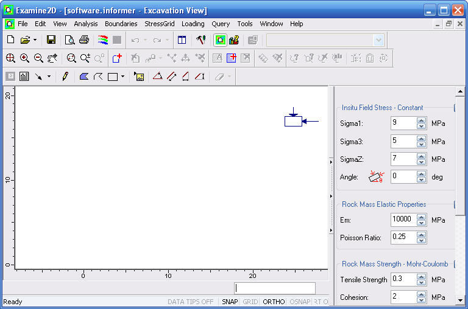
Task: Increase Tensile Strength with the up spinner
Action: tap(422, 276)
